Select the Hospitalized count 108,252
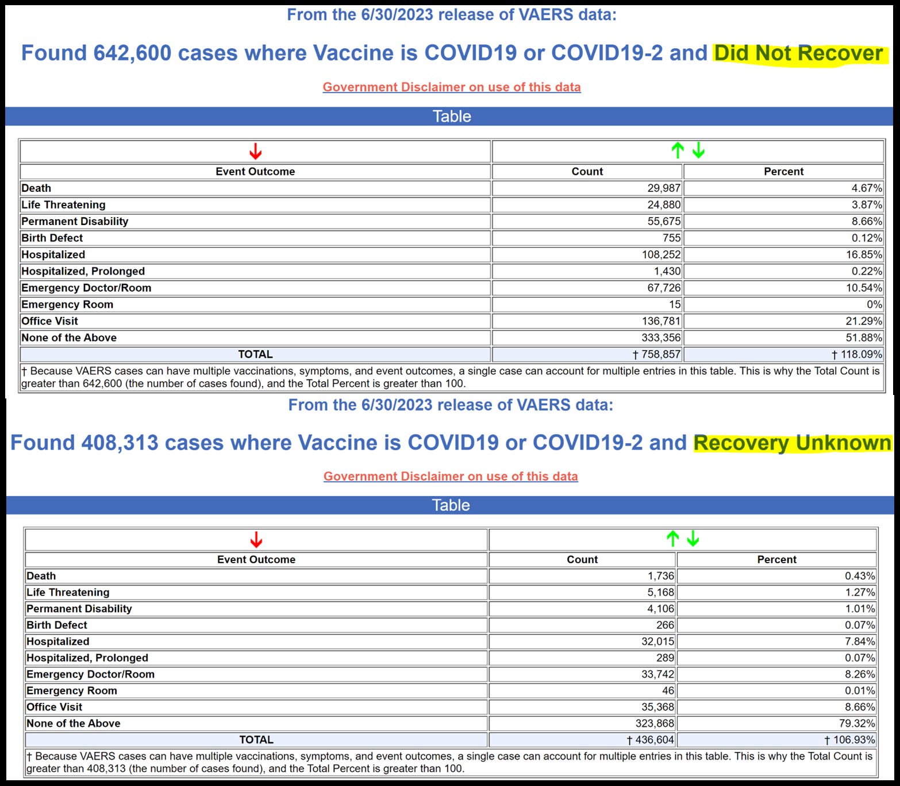Viewport: 900px width, 786px height. pyautogui.click(x=661, y=254)
